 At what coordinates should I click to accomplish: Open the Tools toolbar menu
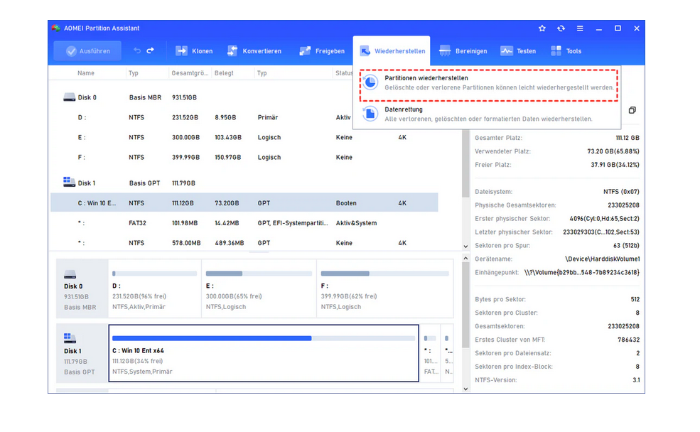566,51
